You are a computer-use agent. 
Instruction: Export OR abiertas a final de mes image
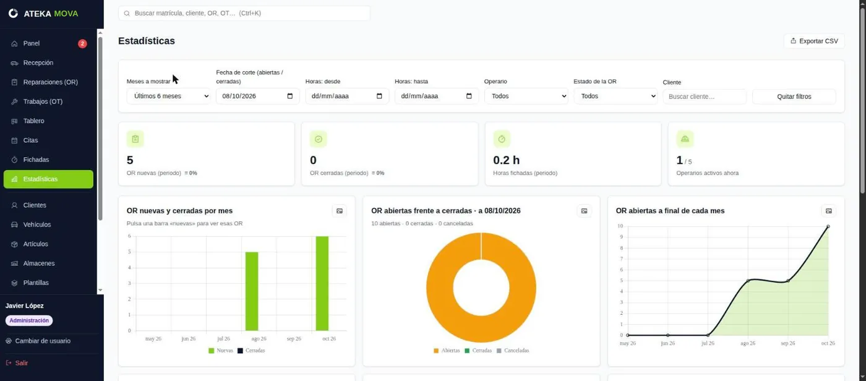click(x=829, y=211)
